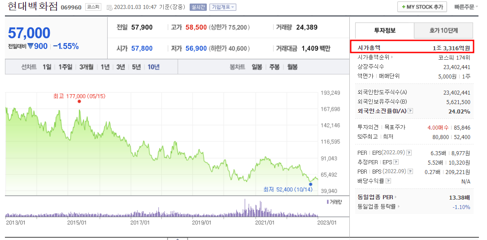
Task: Click the 코스피 market badge
Action: [93, 7]
